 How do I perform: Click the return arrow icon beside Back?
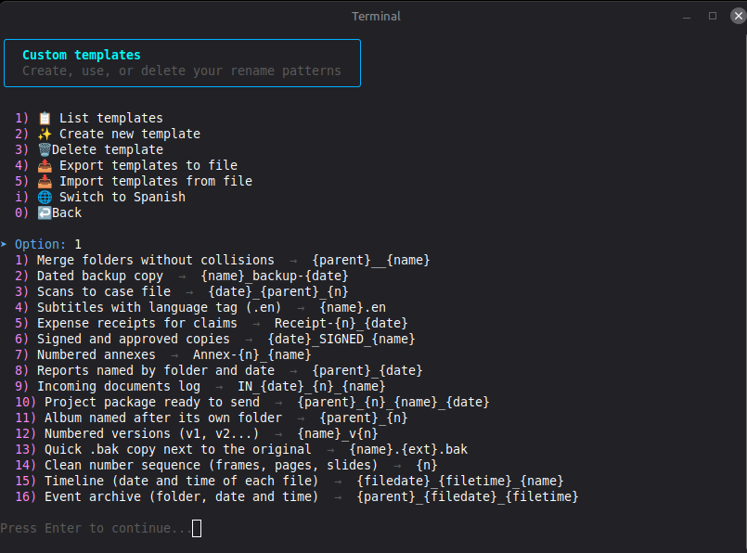(x=45, y=212)
